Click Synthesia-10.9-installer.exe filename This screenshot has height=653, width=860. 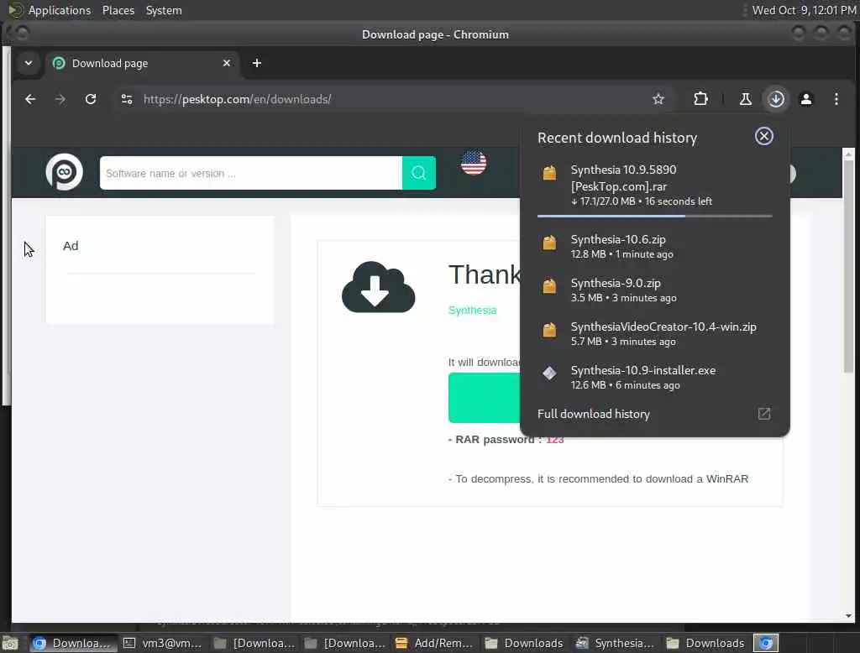coord(643,370)
